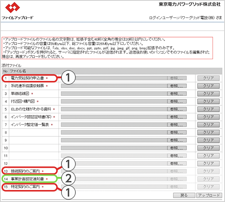
Task: Click file path field of 電力受給契約申込書 row
Action: 114,78
